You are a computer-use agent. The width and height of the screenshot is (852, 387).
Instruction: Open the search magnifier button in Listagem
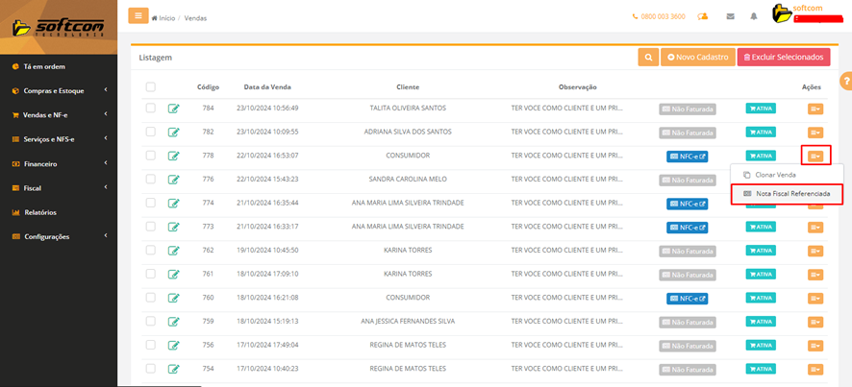tap(649, 58)
